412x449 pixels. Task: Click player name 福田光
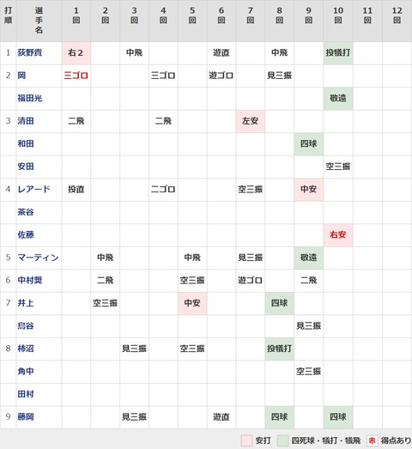click(x=30, y=98)
